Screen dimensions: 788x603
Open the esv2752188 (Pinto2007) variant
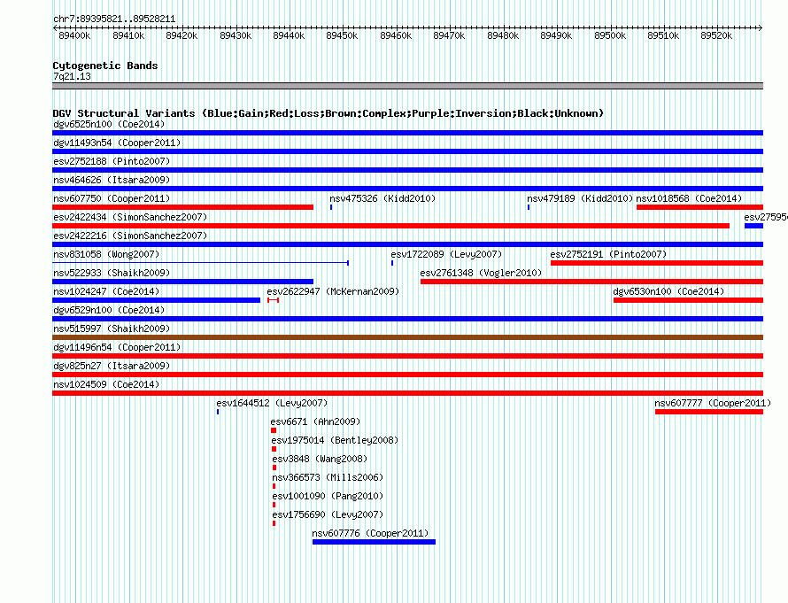click(112, 161)
